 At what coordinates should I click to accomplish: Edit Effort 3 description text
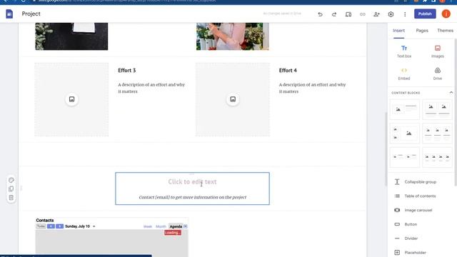(151, 88)
